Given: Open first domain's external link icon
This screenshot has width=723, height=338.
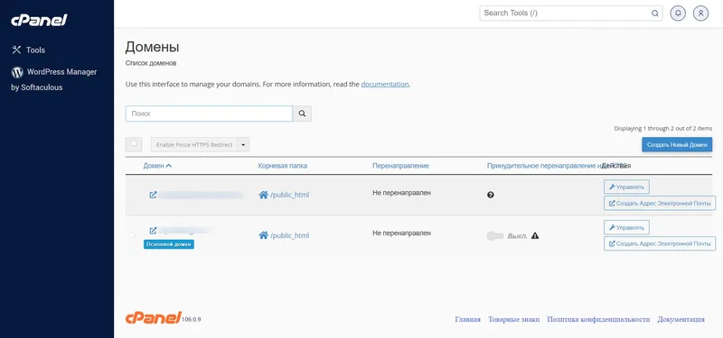Looking at the screenshot, I should [x=153, y=195].
